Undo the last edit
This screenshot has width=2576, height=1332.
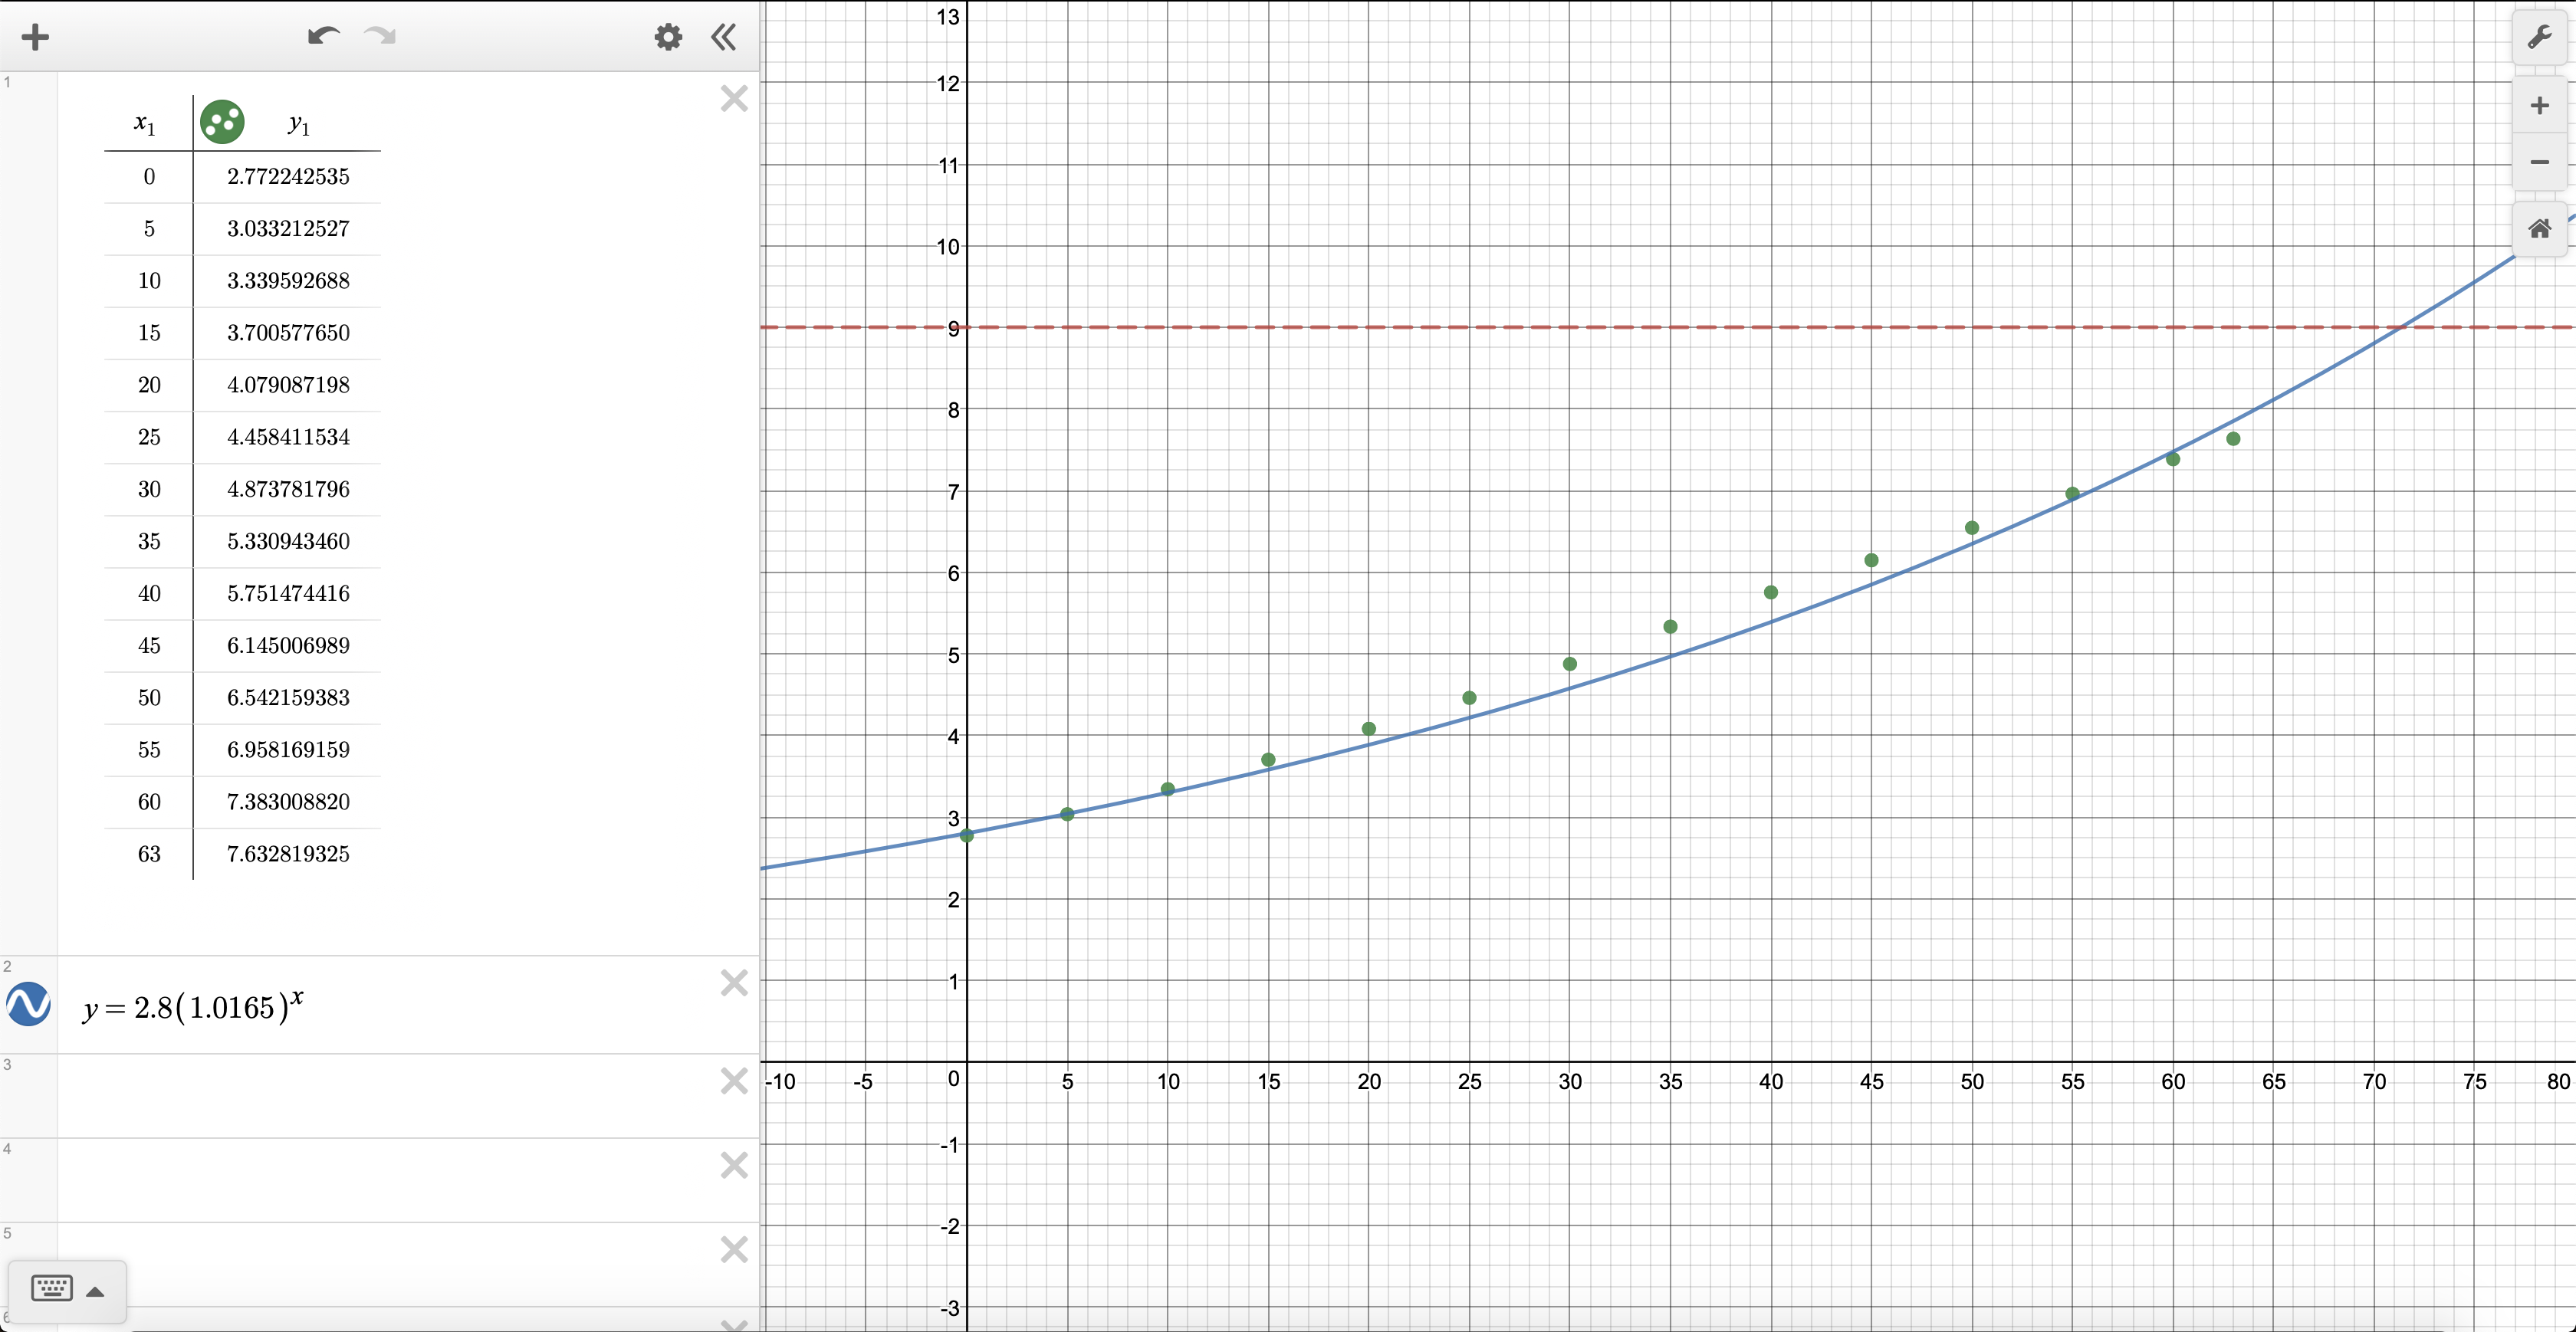click(x=323, y=37)
